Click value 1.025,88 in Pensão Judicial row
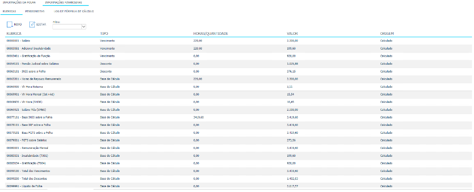Image resolution: width=474 pixels, height=192 pixels. (x=292, y=64)
